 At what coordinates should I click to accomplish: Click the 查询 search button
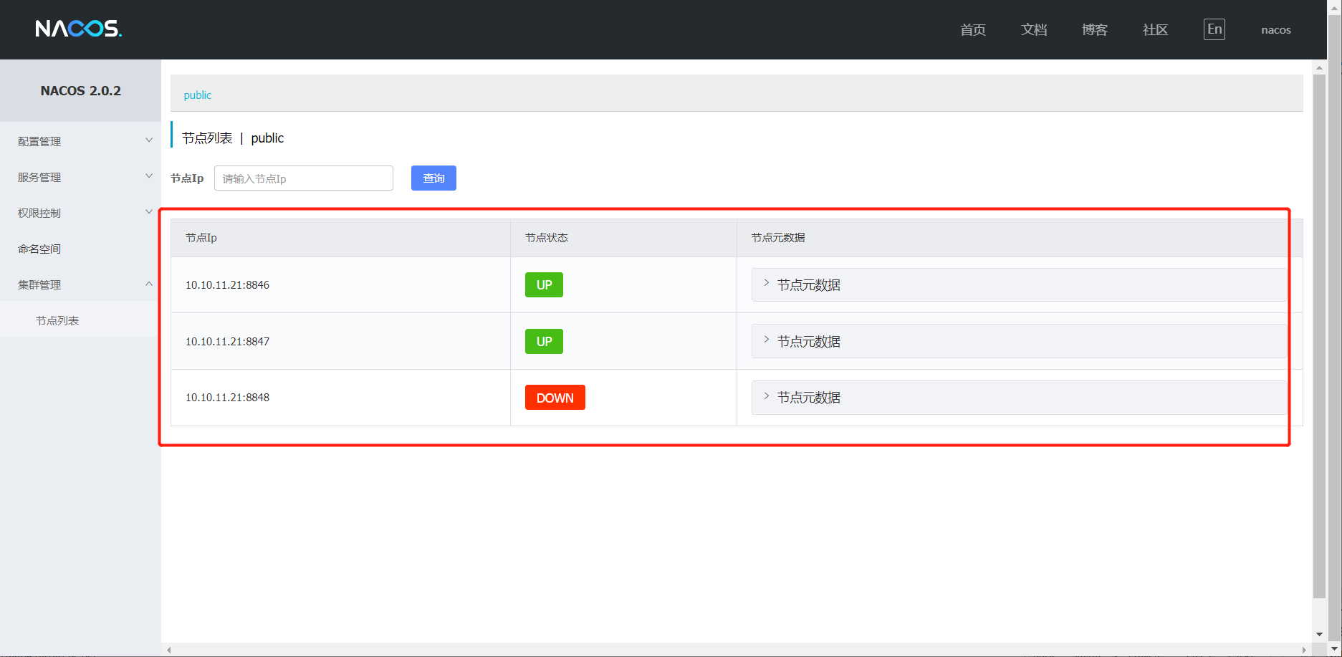[433, 178]
